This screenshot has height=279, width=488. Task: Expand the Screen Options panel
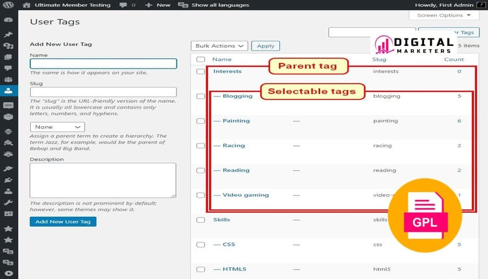[x=444, y=15]
